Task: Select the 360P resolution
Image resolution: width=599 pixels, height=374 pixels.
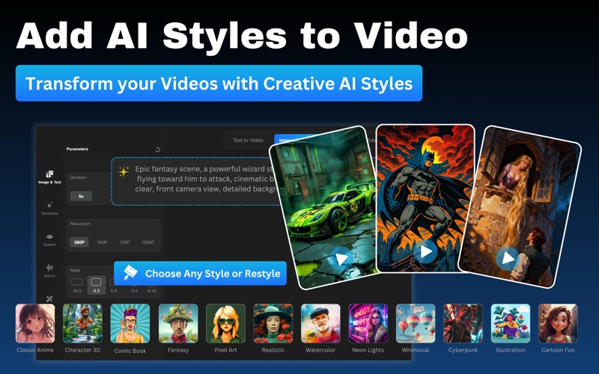Action: pyautogui.click(x=79, y=242)
